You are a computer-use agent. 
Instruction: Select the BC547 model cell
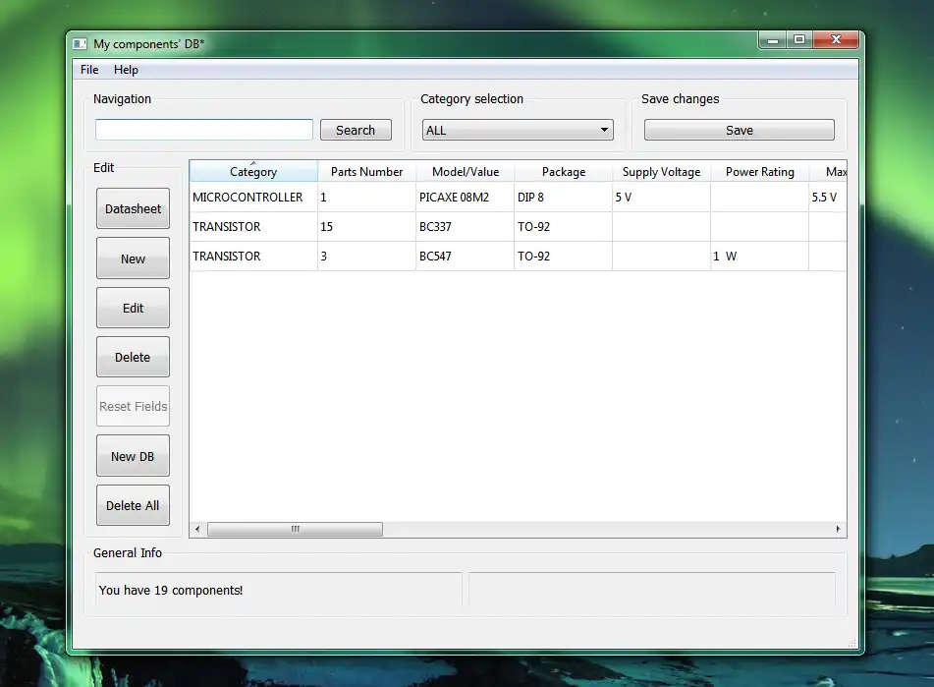(x=466, y=257)
